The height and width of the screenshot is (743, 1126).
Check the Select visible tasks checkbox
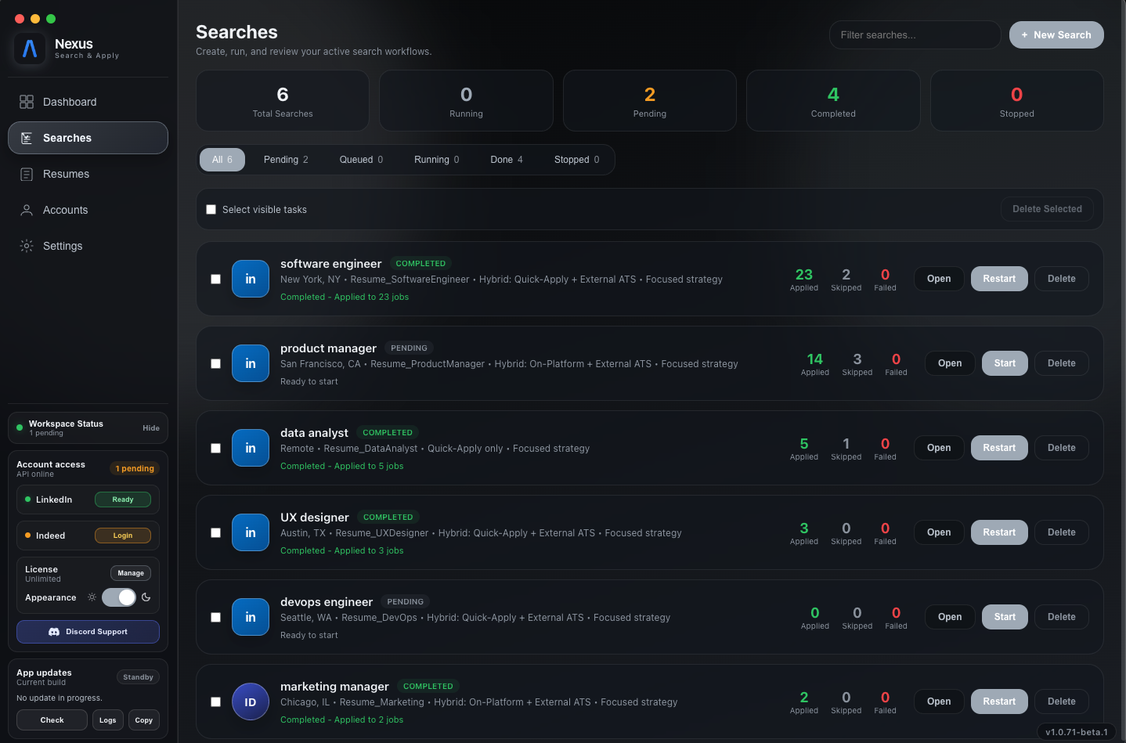pyautogui.click(x=211, y=209)
